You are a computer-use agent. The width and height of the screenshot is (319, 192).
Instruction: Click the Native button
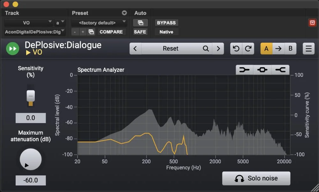(167, 32)
